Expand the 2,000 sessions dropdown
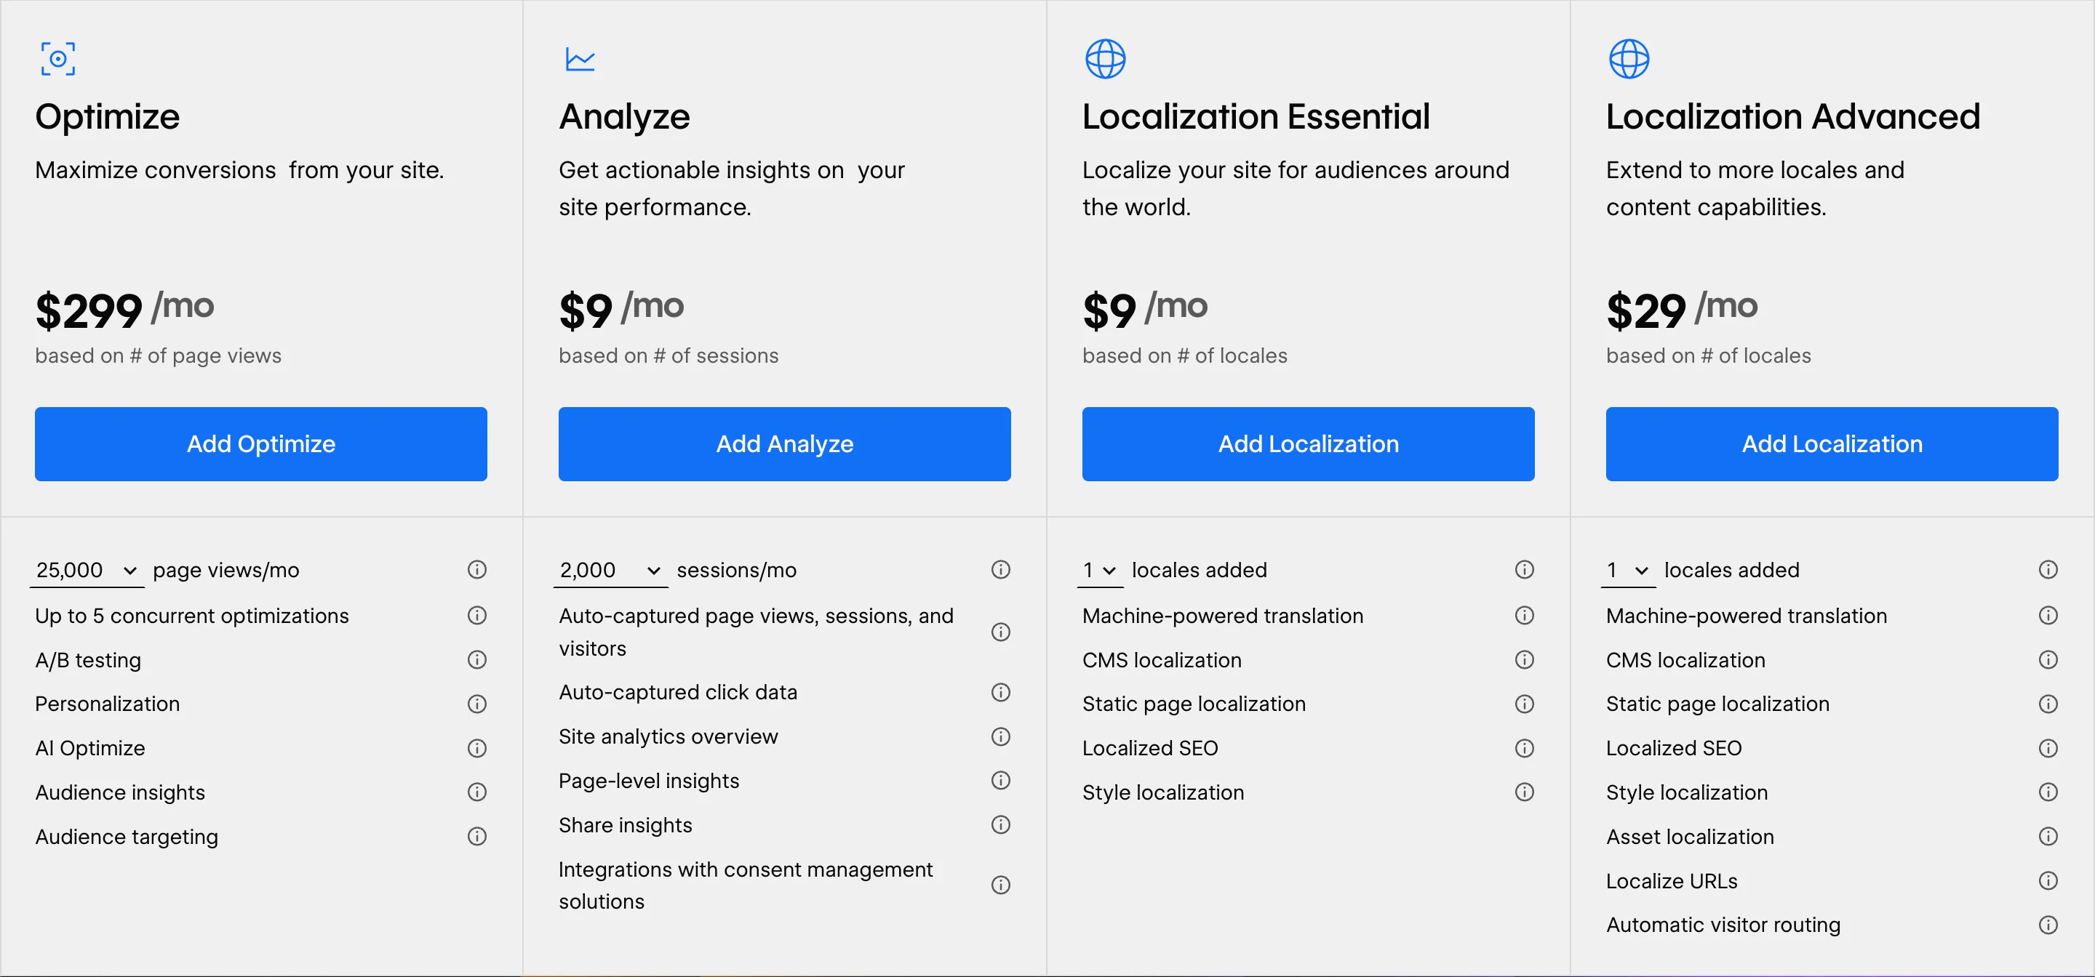 611,571
